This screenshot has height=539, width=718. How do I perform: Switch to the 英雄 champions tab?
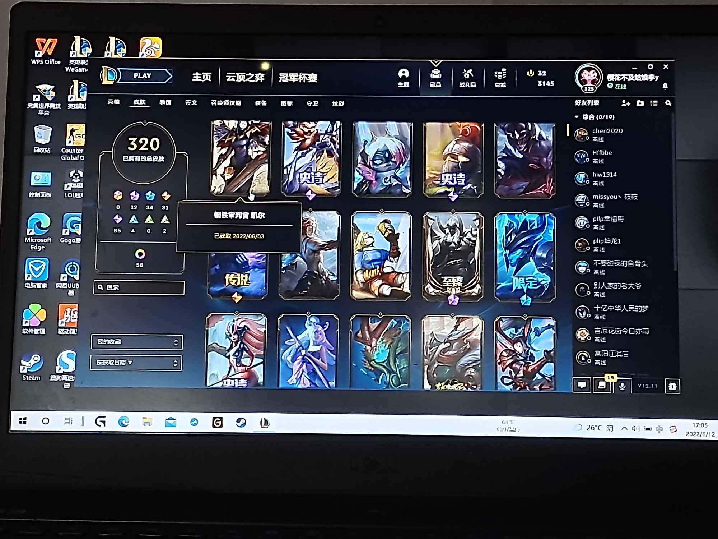point(113,102)
